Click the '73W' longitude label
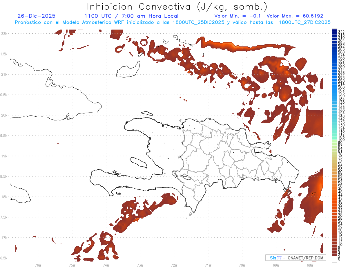The image size is (348, 269). click(x=140, y=265)
